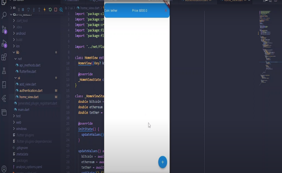Delete the tether coin with red X

coord(166,11)
